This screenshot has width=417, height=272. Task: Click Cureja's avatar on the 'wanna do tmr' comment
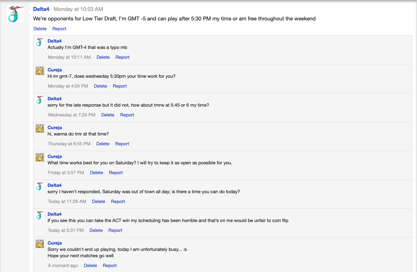tap(40, 128)
